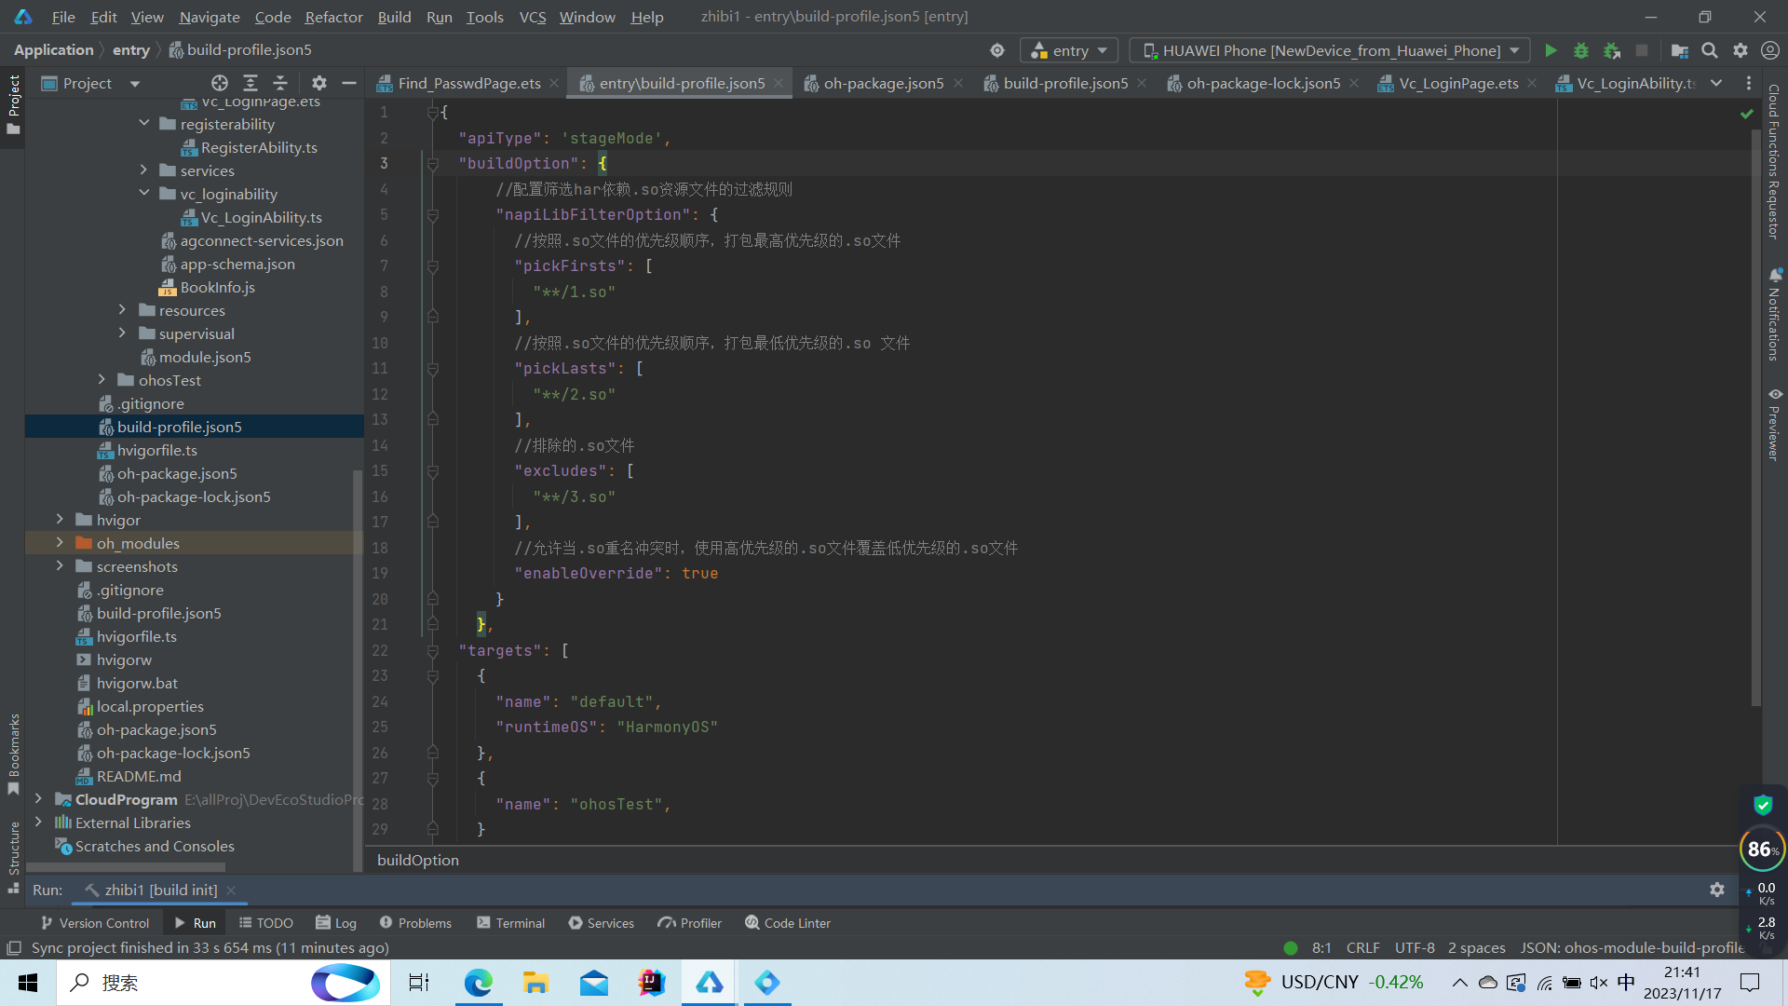The image size is (1788, 1006).
Task: Toggle the Bookmarks tool window stripe button
Action: point(13,754)
